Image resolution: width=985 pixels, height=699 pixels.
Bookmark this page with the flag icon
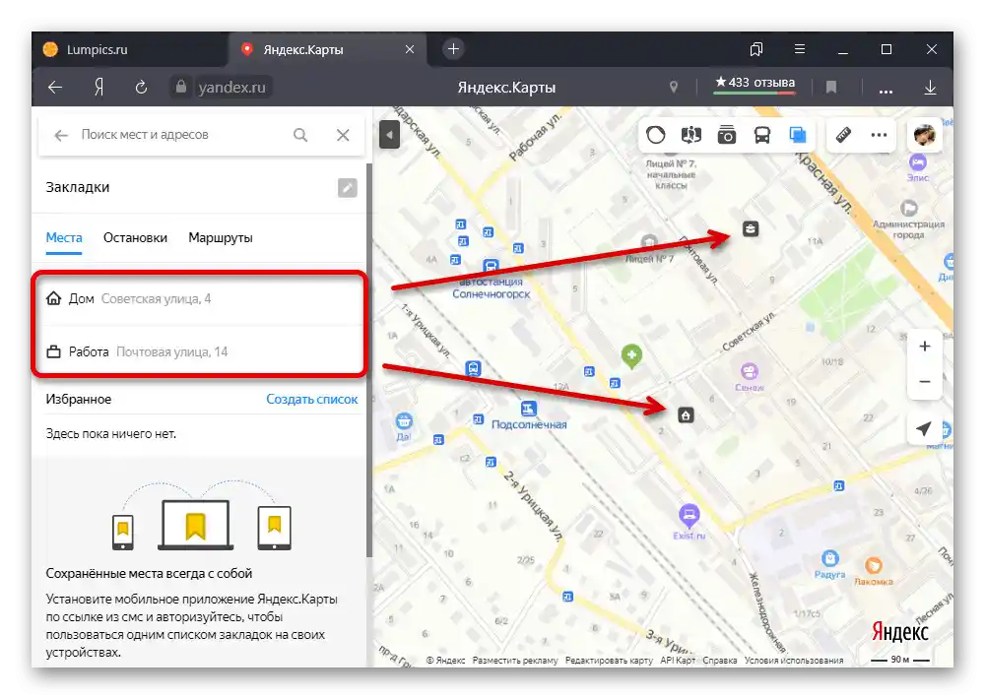(831, 88)
